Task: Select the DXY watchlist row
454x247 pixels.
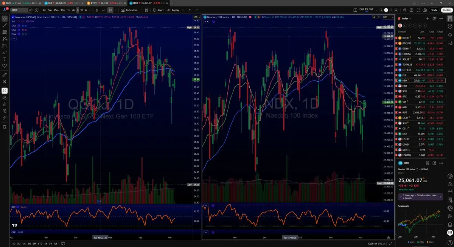Action: 420,134
